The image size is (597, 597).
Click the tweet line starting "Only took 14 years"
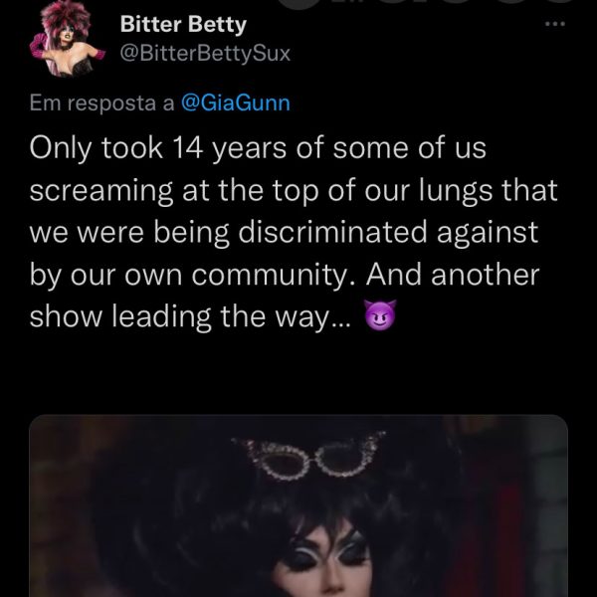coord(258,148)
